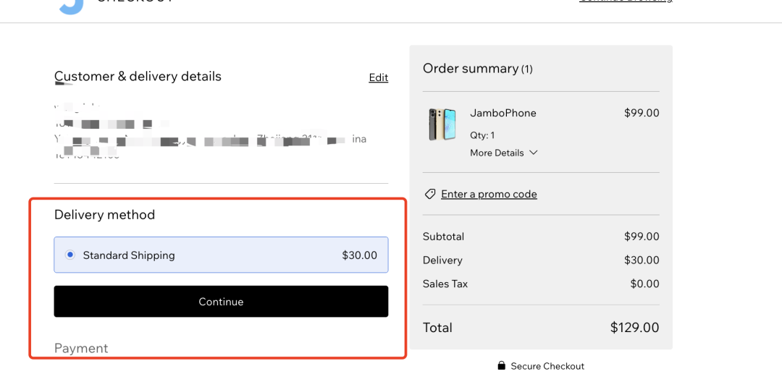This screenshot has width=782, height=382.
Task: Click the More Details text
Action: (497, 153)
